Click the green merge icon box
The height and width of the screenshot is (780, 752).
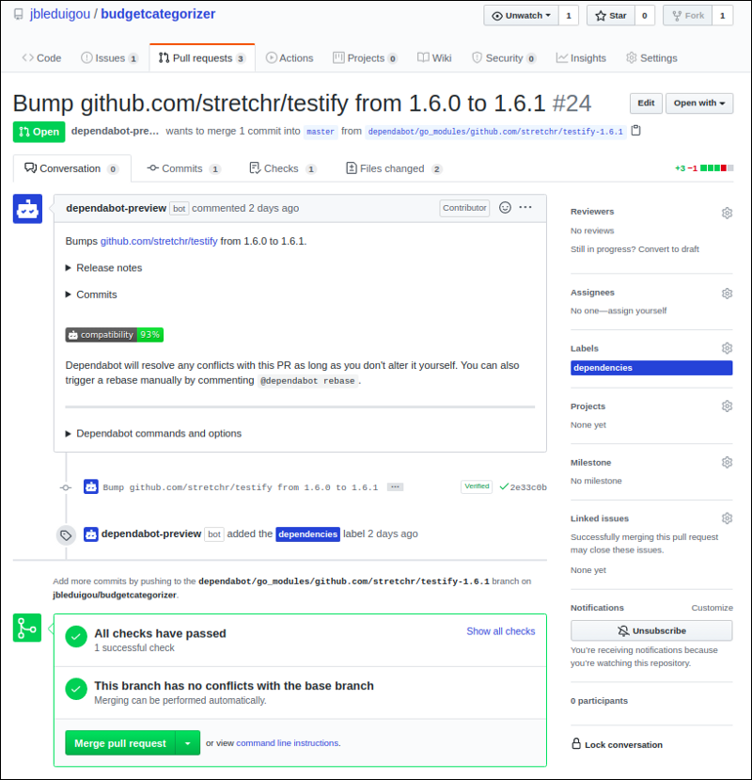tap(27, 628)
